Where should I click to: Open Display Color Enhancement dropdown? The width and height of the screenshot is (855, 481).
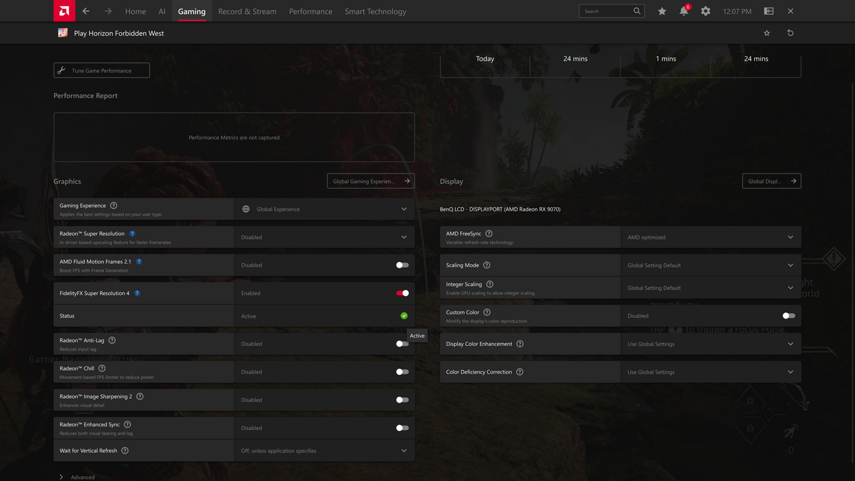pos(711,344)
